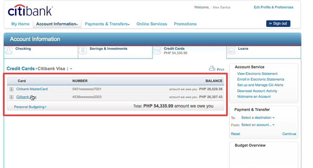The height and width of the screenshot is (168, 313).
Task: Open the Select a destination dropdown
Action: (258, 117)
